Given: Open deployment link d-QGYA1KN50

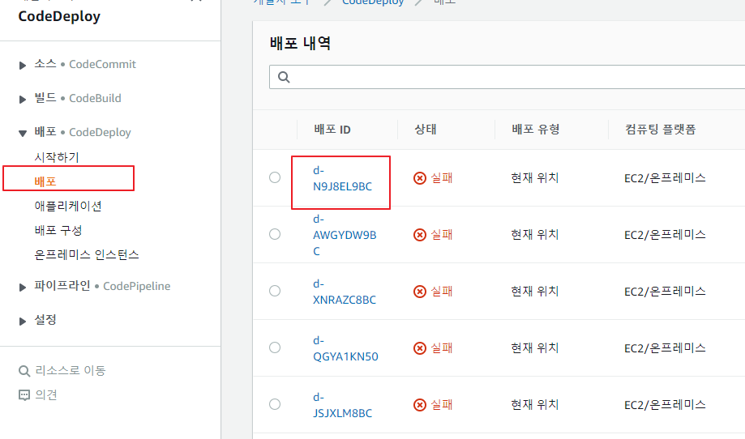Looking at the screenshot, I should coord(345,349).
